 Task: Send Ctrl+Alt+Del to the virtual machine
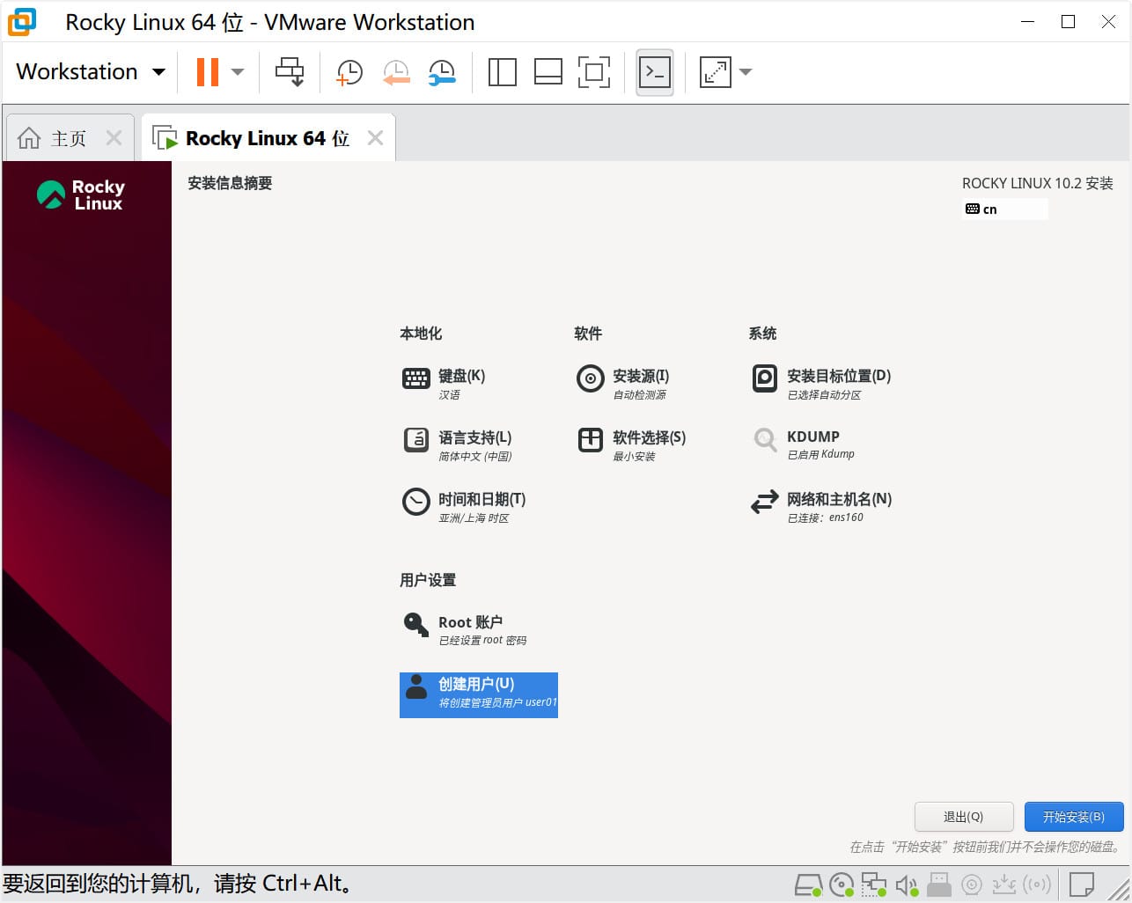[x=290, y=72]
